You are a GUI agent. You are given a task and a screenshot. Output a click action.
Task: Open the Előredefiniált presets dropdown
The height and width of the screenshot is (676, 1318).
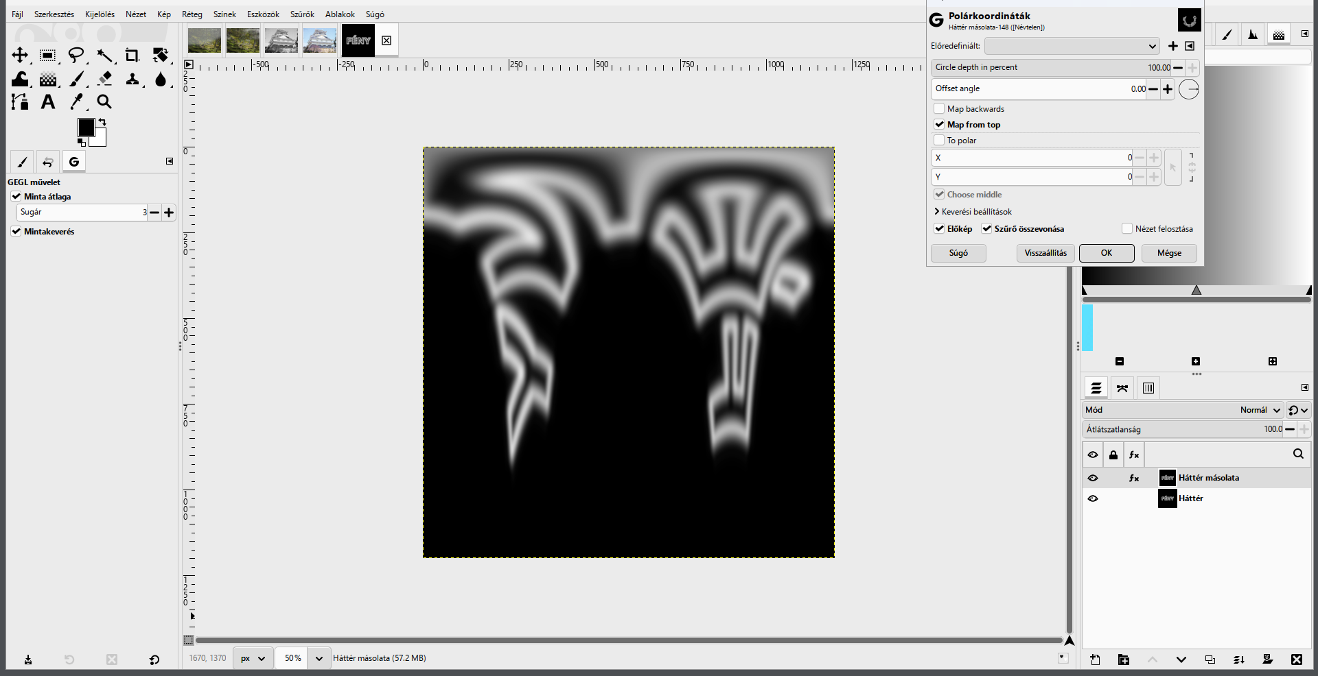[x=1072, y=46]
